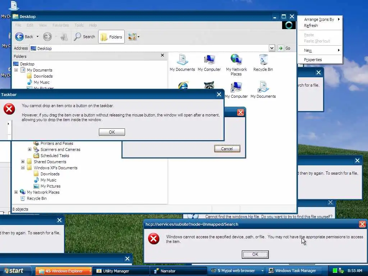Select Desktop in the folder tree
Image resolution: width=368 pixels, height=276 pixels.
click(x=27, y=64)
